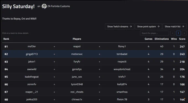Click the Wins column header
The height and width of the screenshot is (103, 188).
point(174,39)
